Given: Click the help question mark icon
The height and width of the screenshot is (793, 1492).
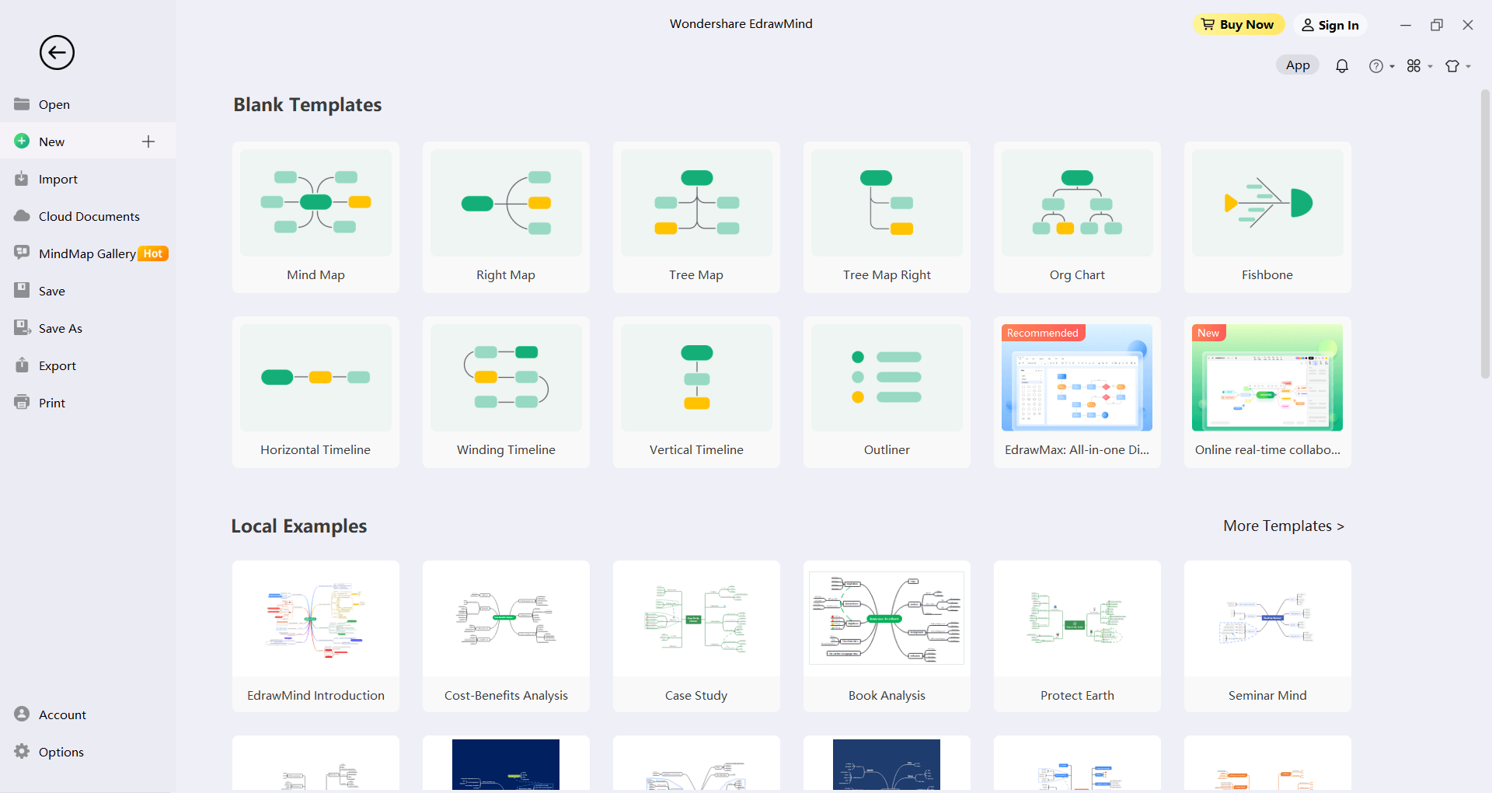Looking at the screenshot, I should (x=1375, y=66).
